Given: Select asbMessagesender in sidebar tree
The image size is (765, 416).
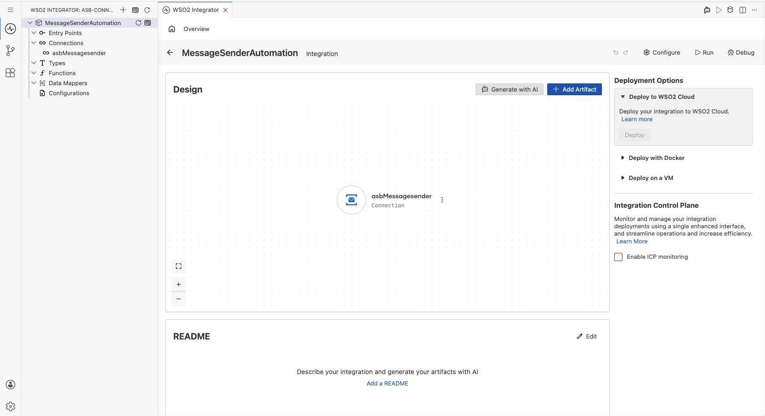Looking at the screenshot, I should (79, 53).
